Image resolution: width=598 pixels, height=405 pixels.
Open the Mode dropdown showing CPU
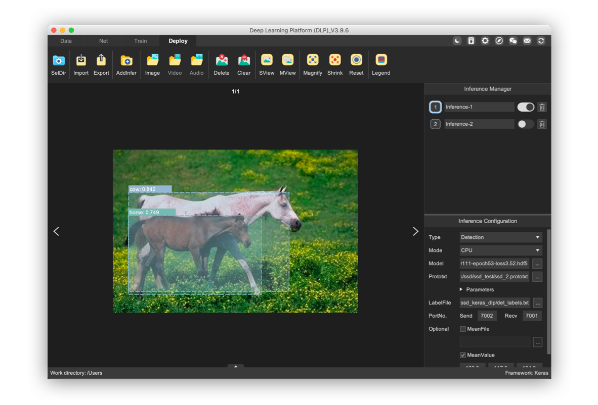tap(500, 250)
